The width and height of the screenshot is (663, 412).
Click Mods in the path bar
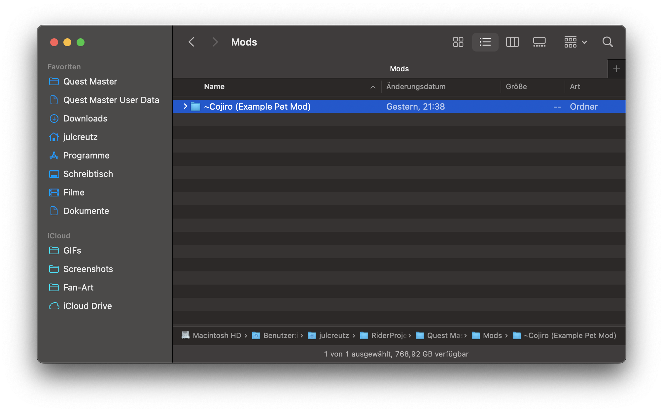(487, 335)
